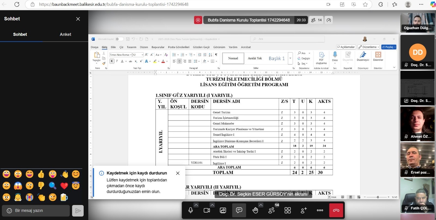
Task: Open the Dosya menu in shared Word
Action: pyautogui.click(x=95, y=47)
